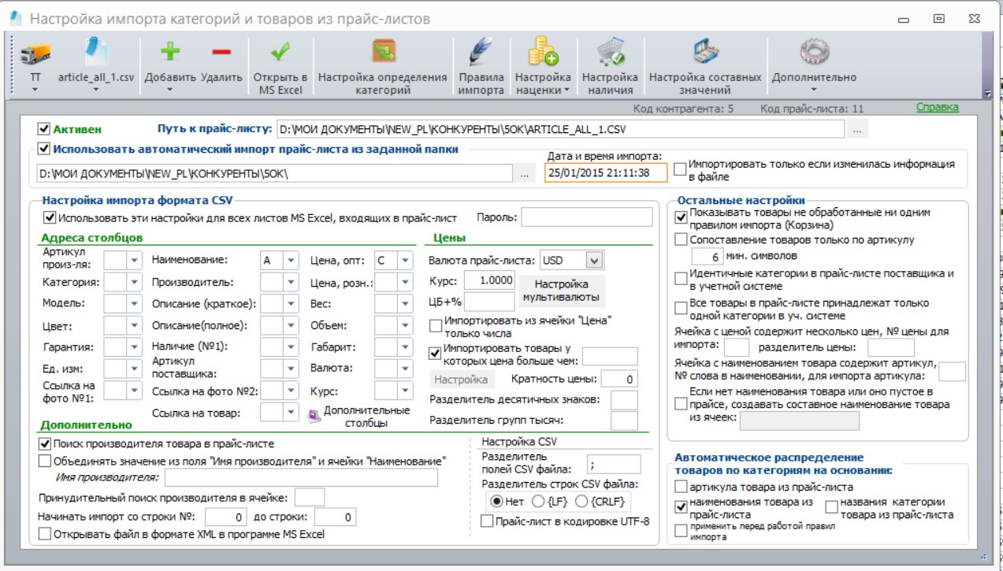This screenshot has width=1003, height=571.
Task: Open the Наименование column dropdown
Action: tap(291, 260)
